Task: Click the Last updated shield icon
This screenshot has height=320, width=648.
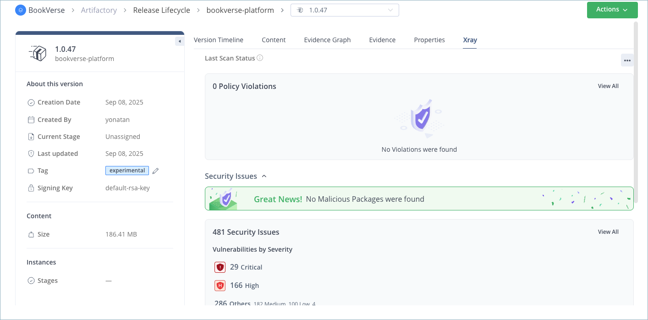Action: pyautogui.click(x=31, y=154)
